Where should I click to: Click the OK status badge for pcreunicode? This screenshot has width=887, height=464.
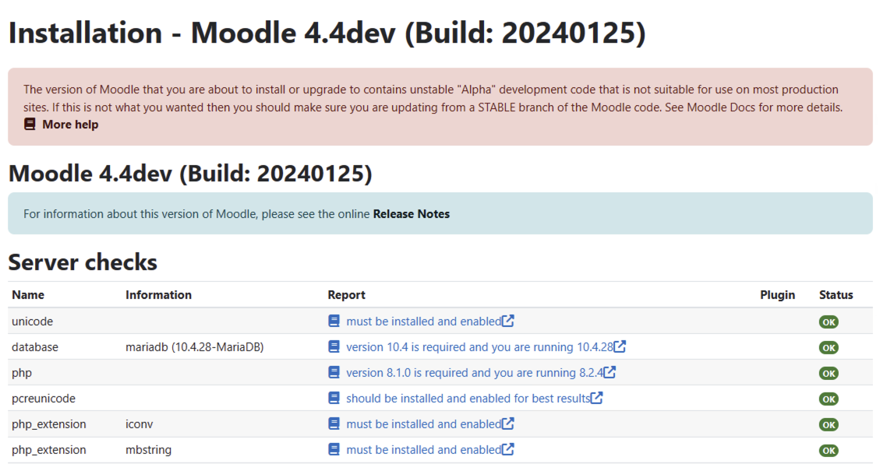[x=829, y=399]
